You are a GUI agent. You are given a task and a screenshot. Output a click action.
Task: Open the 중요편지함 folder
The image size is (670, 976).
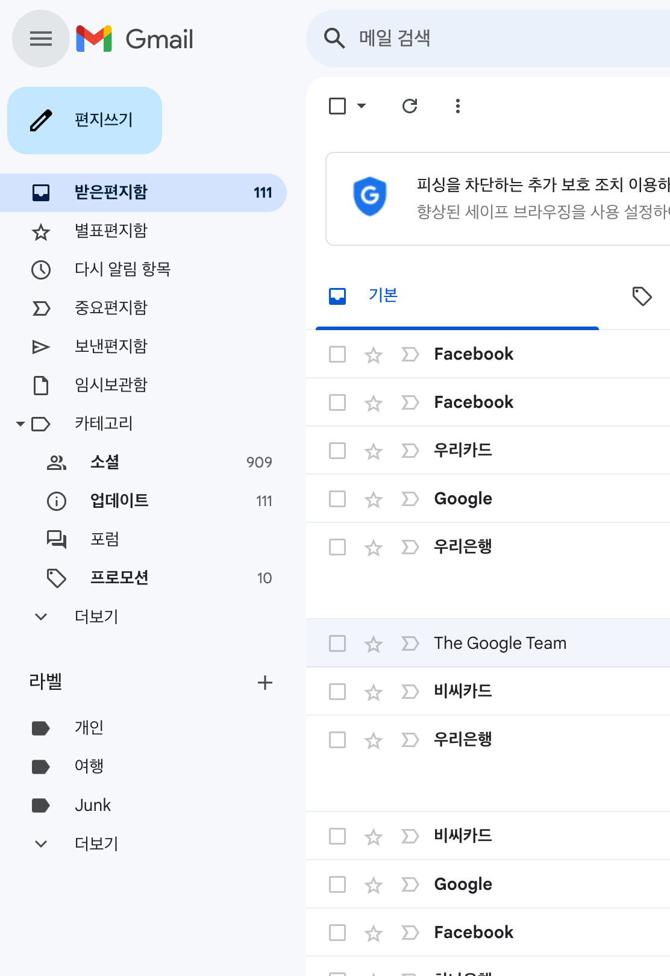pyautogui.click(x=143, y=308)
